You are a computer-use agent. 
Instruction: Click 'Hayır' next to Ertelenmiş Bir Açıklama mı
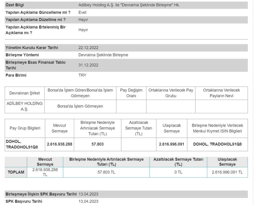(x=83, y=30)
